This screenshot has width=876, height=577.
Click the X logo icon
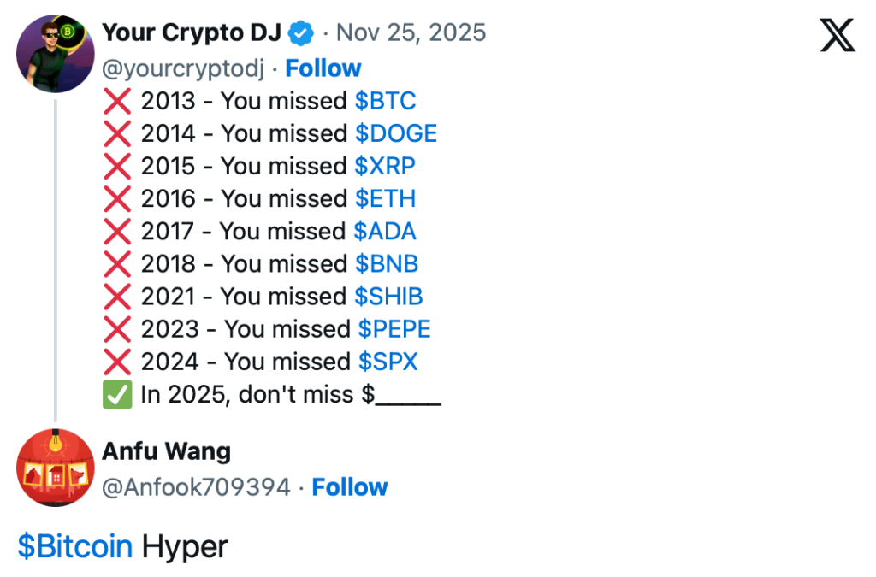[x=838, y=35]
